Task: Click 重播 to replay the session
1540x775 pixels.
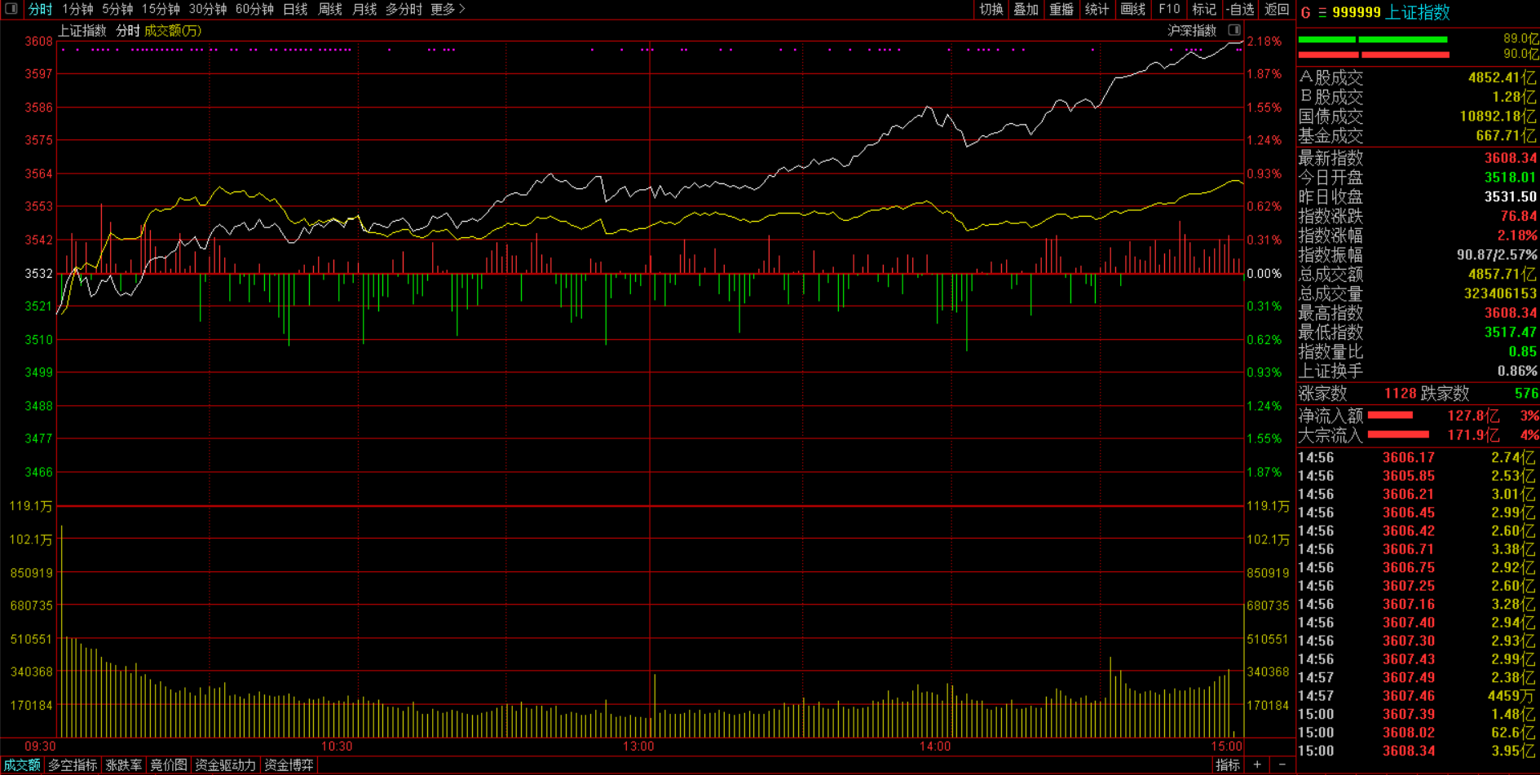Action: [x=1061, y=9]
